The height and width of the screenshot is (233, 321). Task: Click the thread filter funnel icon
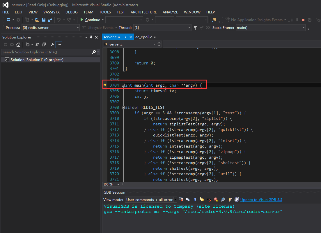[196, 28]
